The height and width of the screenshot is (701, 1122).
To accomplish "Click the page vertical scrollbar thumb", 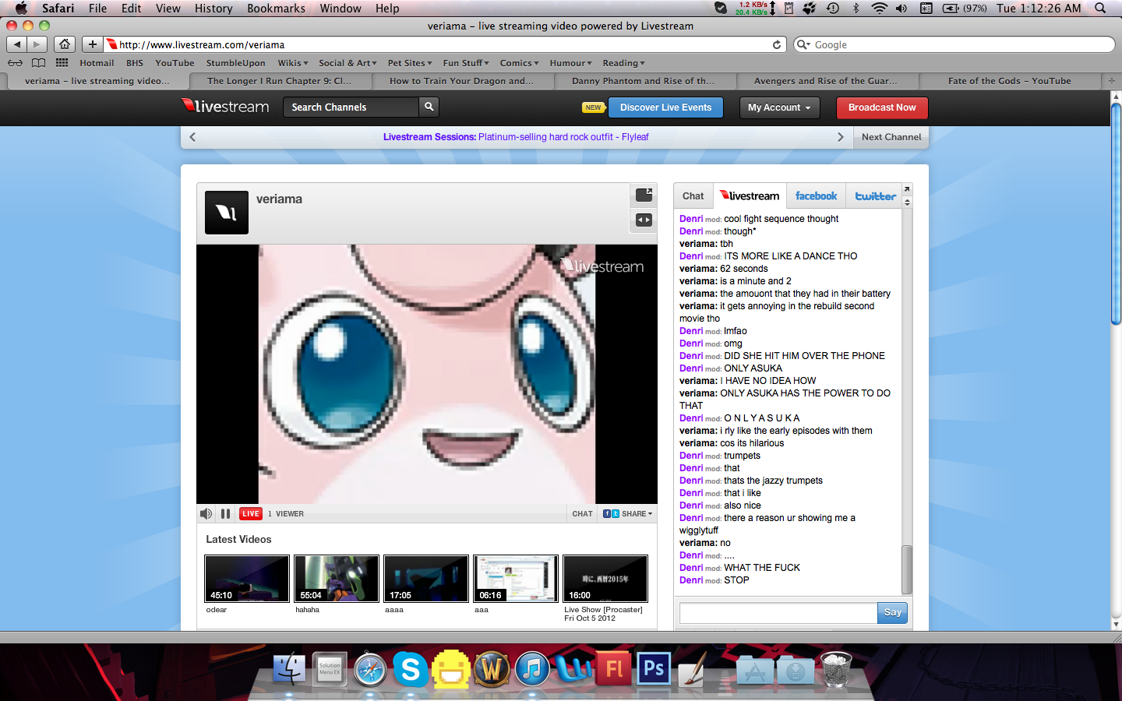I will point(1116,213).
